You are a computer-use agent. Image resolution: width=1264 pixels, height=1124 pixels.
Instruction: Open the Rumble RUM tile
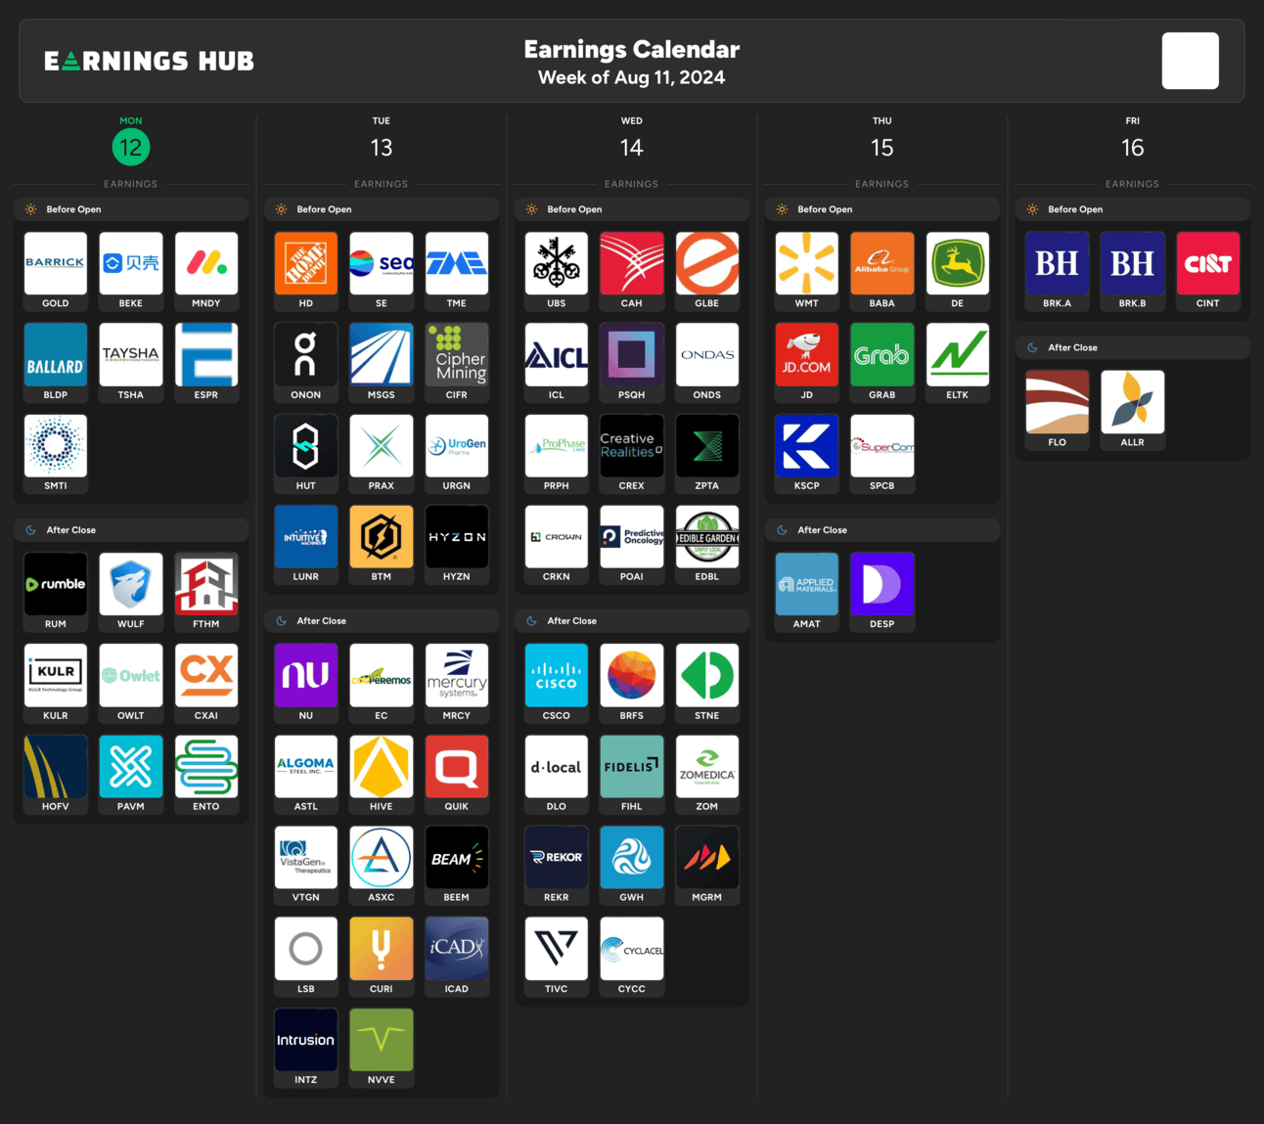click(56, 592)
